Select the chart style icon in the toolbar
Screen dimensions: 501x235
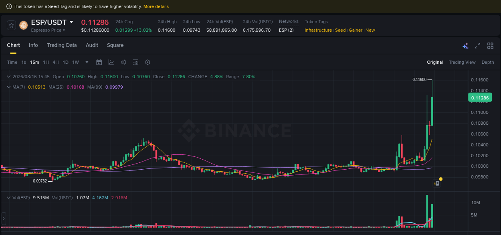111,62
